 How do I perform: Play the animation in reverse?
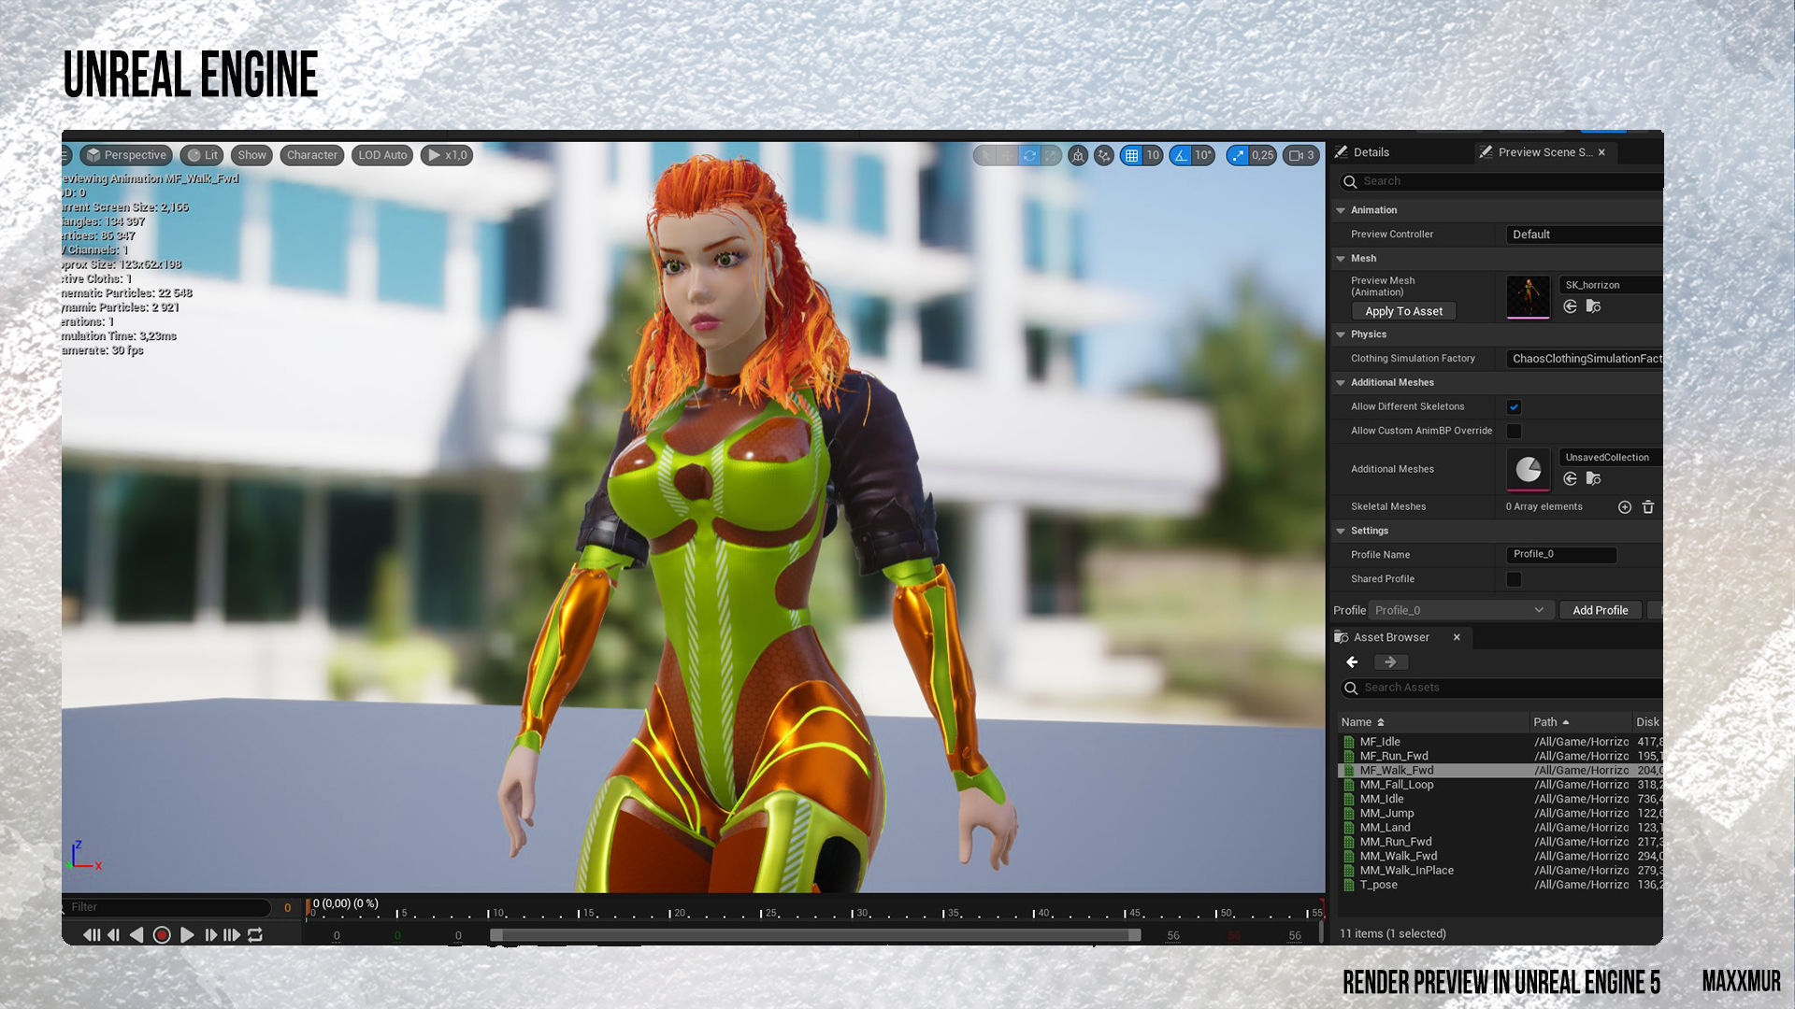pos(136,934)
